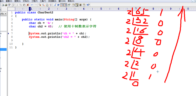Click the Print Preview icon
Screen dimensions: 196x96
tap(3, 5)
